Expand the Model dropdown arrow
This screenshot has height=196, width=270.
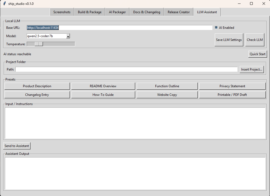68,36
